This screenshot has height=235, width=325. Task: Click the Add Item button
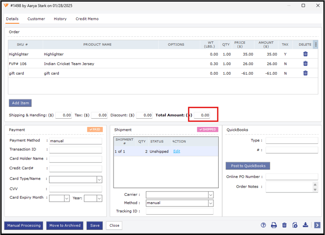pos(20,103)
